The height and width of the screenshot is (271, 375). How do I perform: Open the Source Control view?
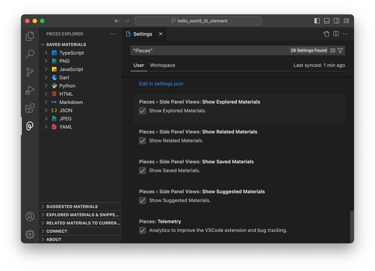click(x=29, y=71)
